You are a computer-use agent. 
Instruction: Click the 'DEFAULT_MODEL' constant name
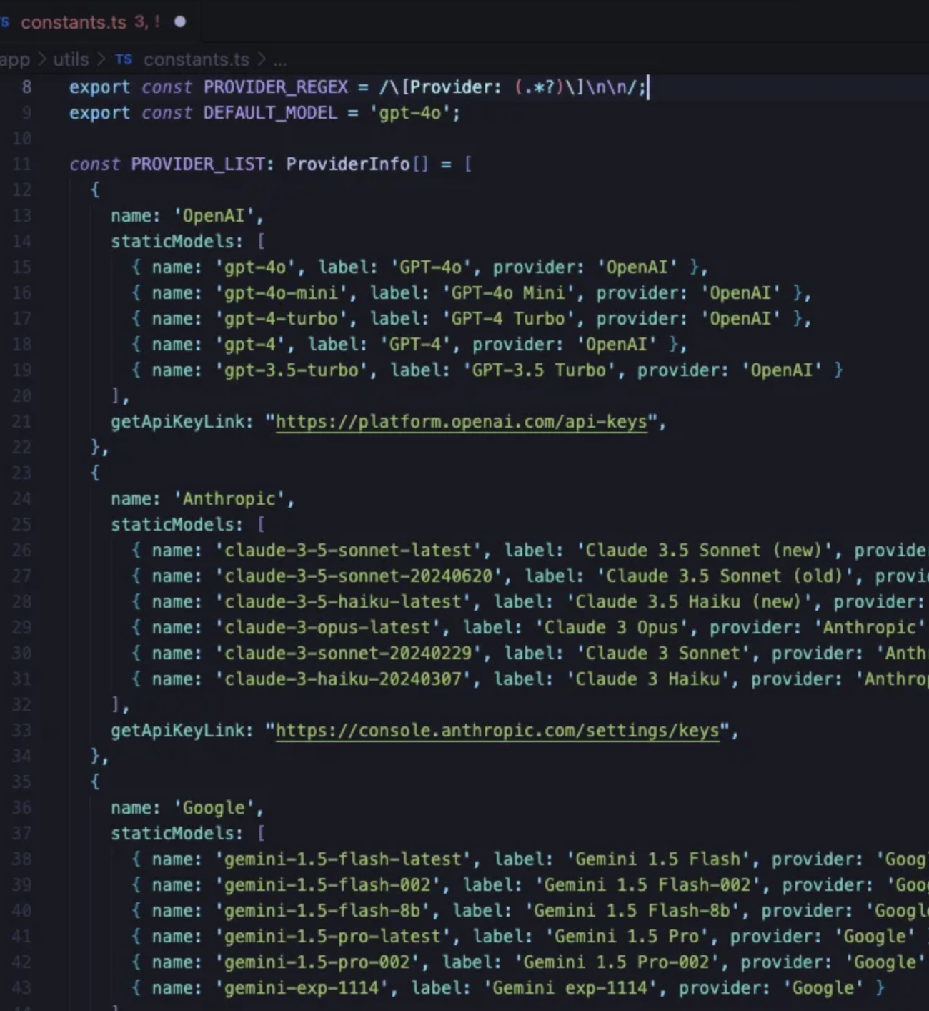point(270,113)
